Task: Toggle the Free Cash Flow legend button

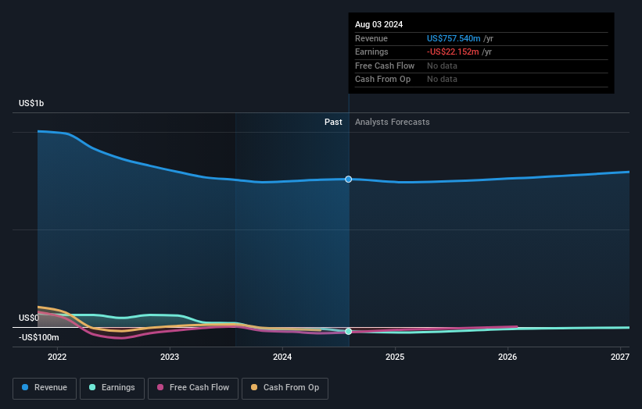Action: [193, 388]
